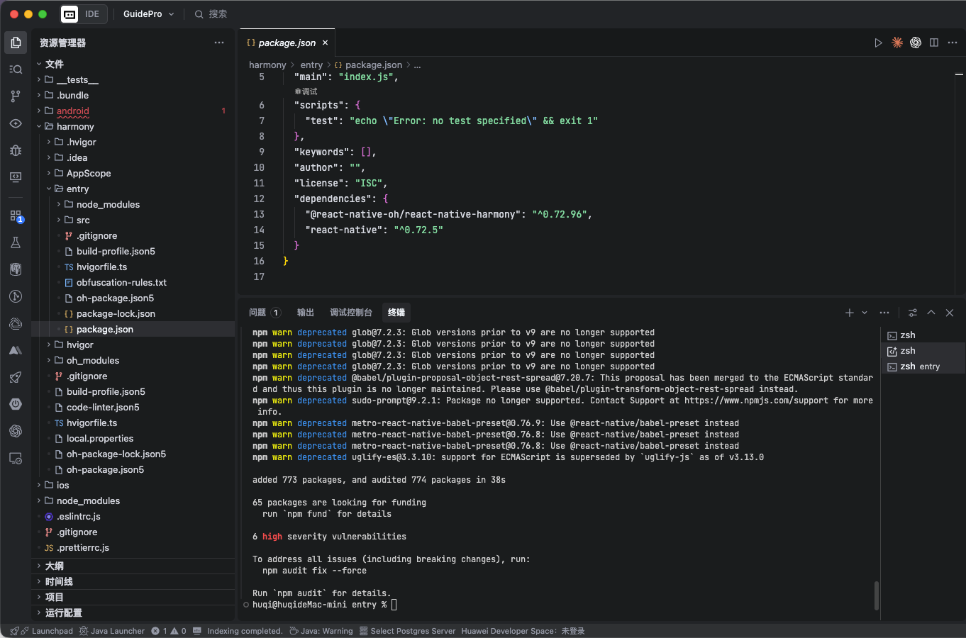
Task: Open the GuidePro project dropdown
Action: pos(149,13)
